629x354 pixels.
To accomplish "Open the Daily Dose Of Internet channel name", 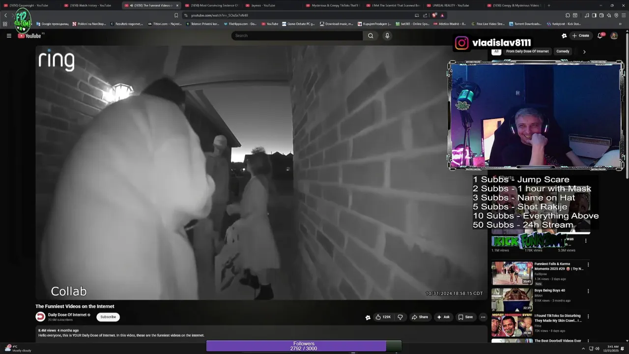I will click(67, 315).
